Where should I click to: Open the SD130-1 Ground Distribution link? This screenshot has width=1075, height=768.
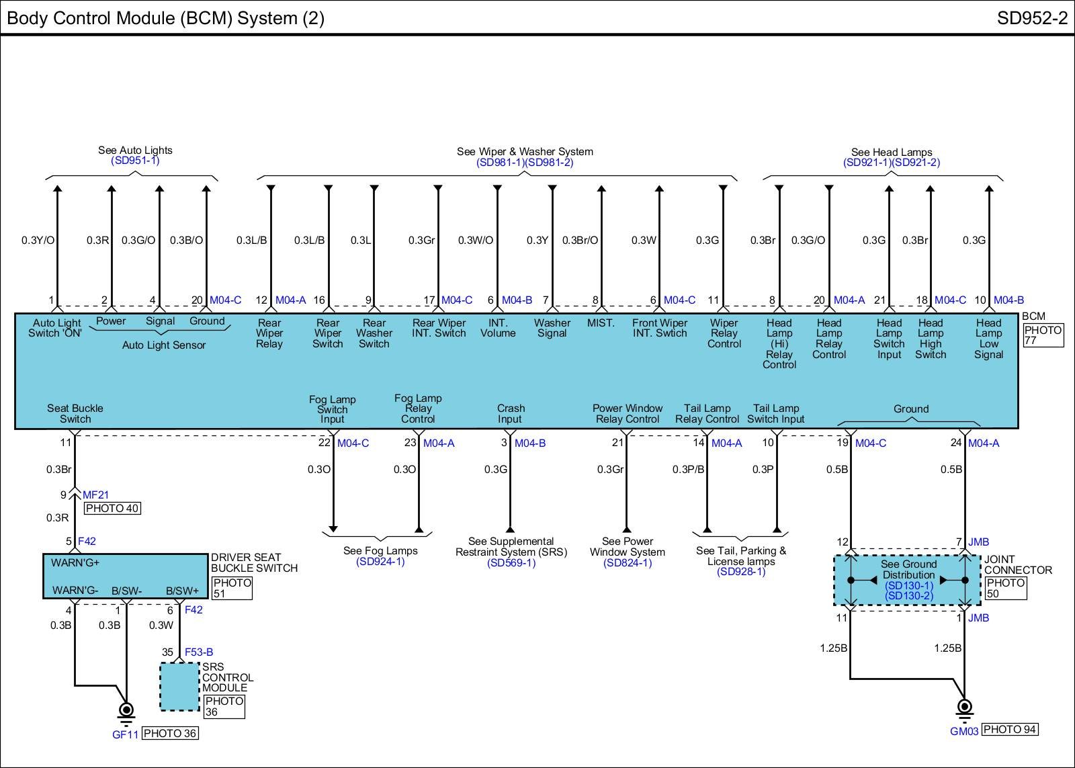point(909,586)
